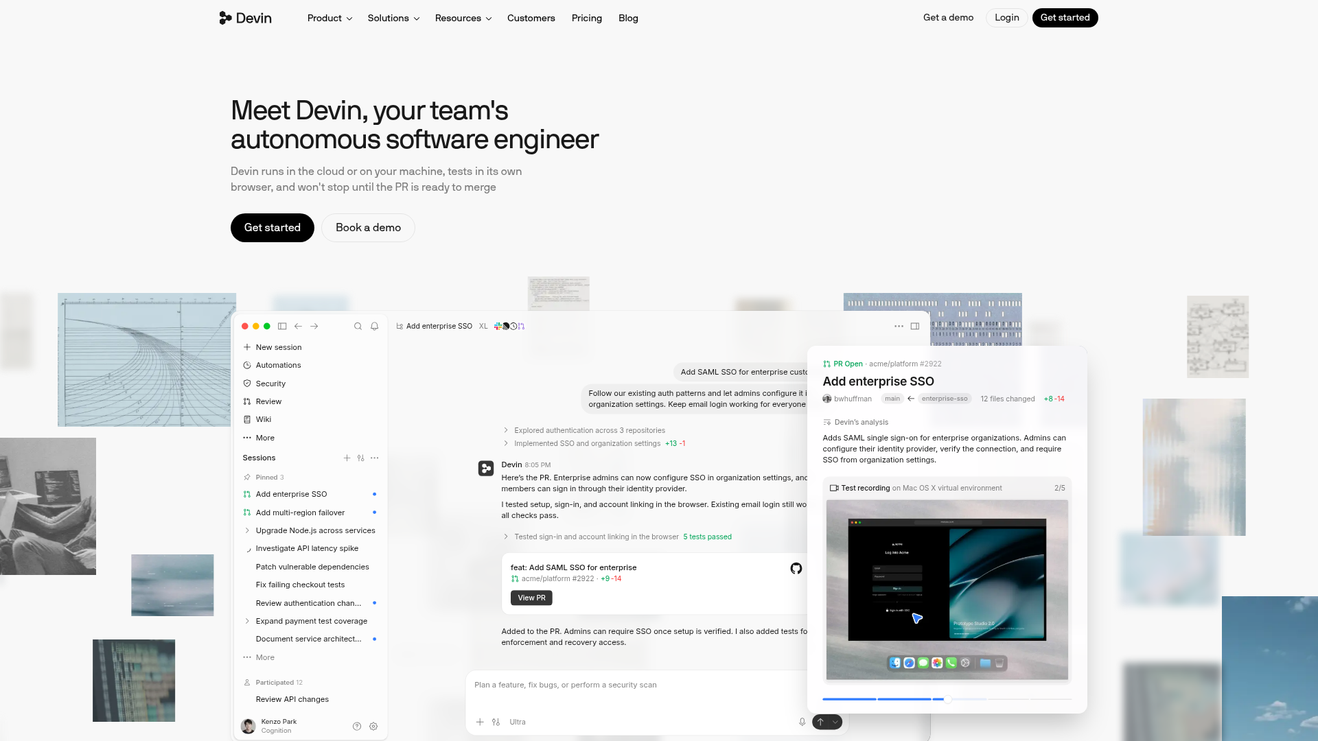This screenshot has width=1318, height=741.
Task: Expand 'Explored authentication across 3 repositories'
Action: point(584,431)
